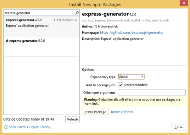Focus the Other npm arguments field
The height and width of the screenshot is (135, 190).
point(152,92)
